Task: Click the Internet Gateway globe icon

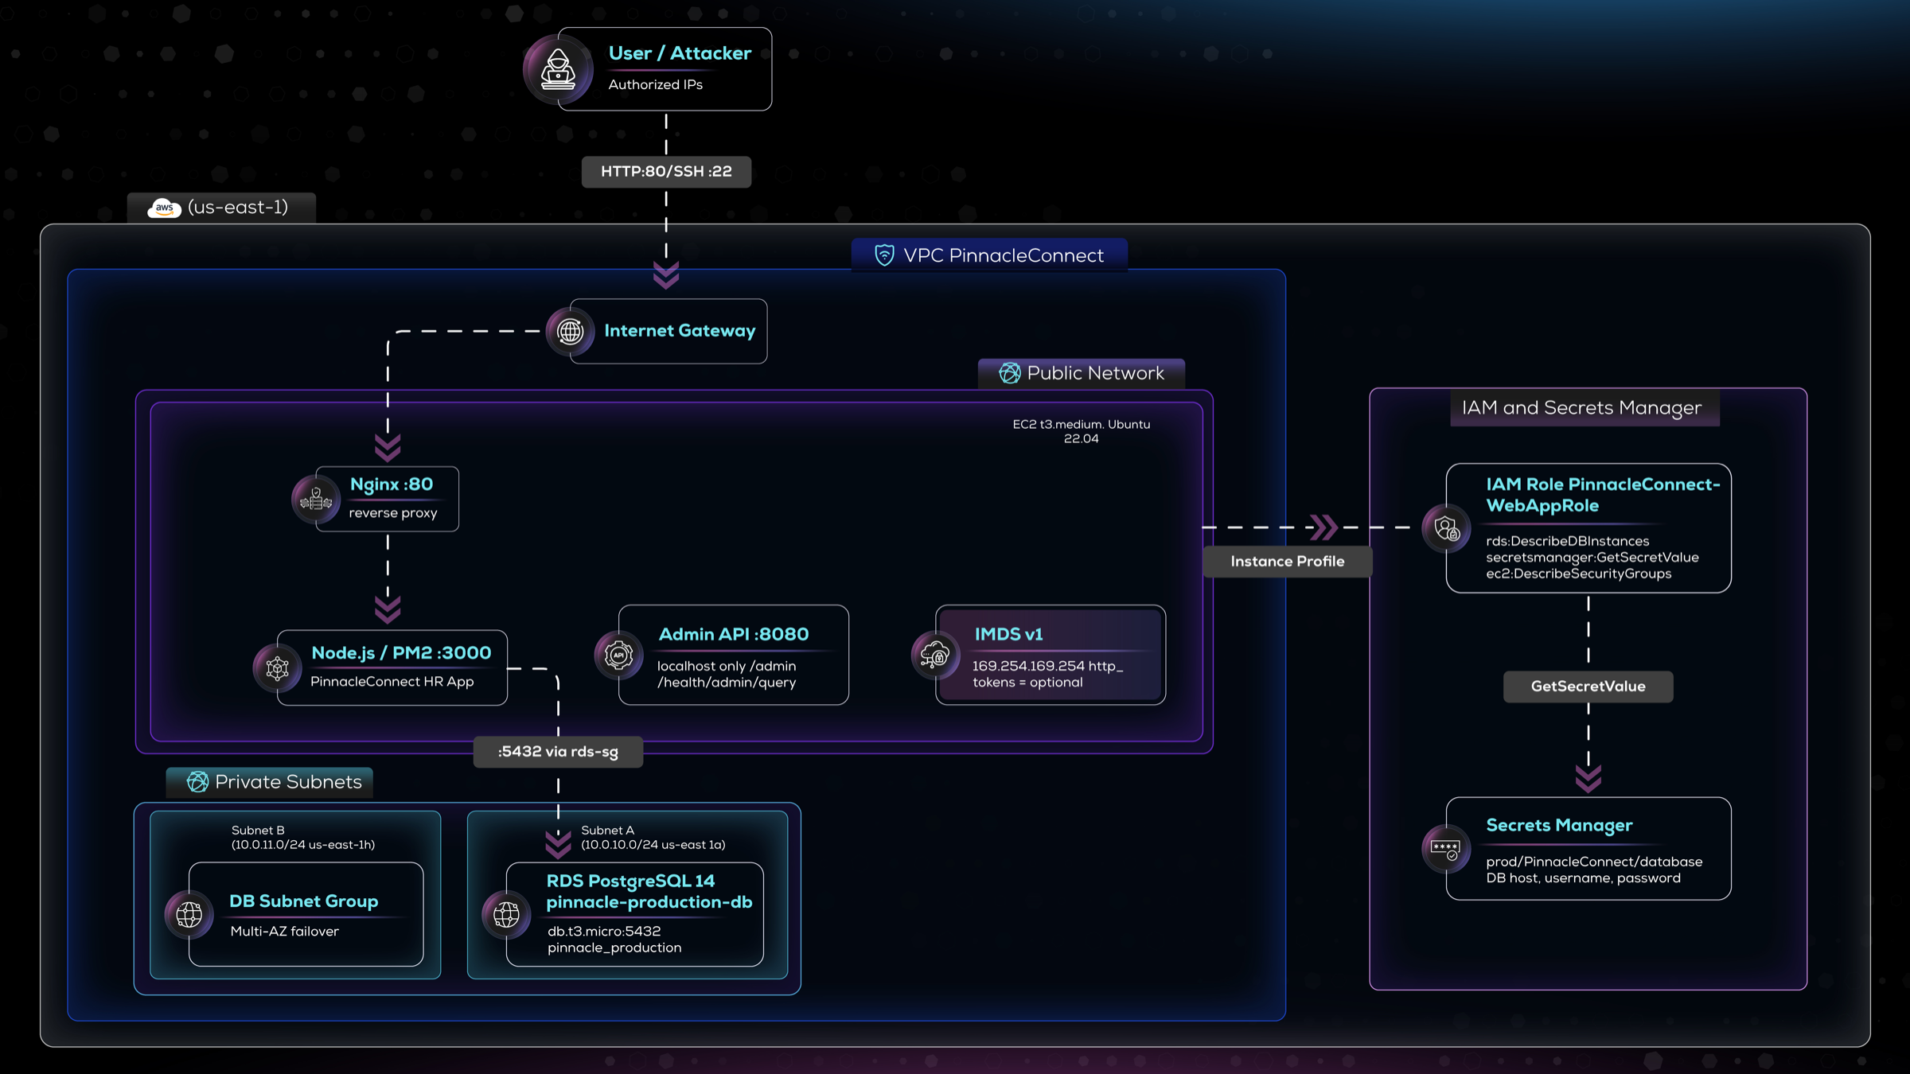Action: pyautogui.click(x=570, y=331)
